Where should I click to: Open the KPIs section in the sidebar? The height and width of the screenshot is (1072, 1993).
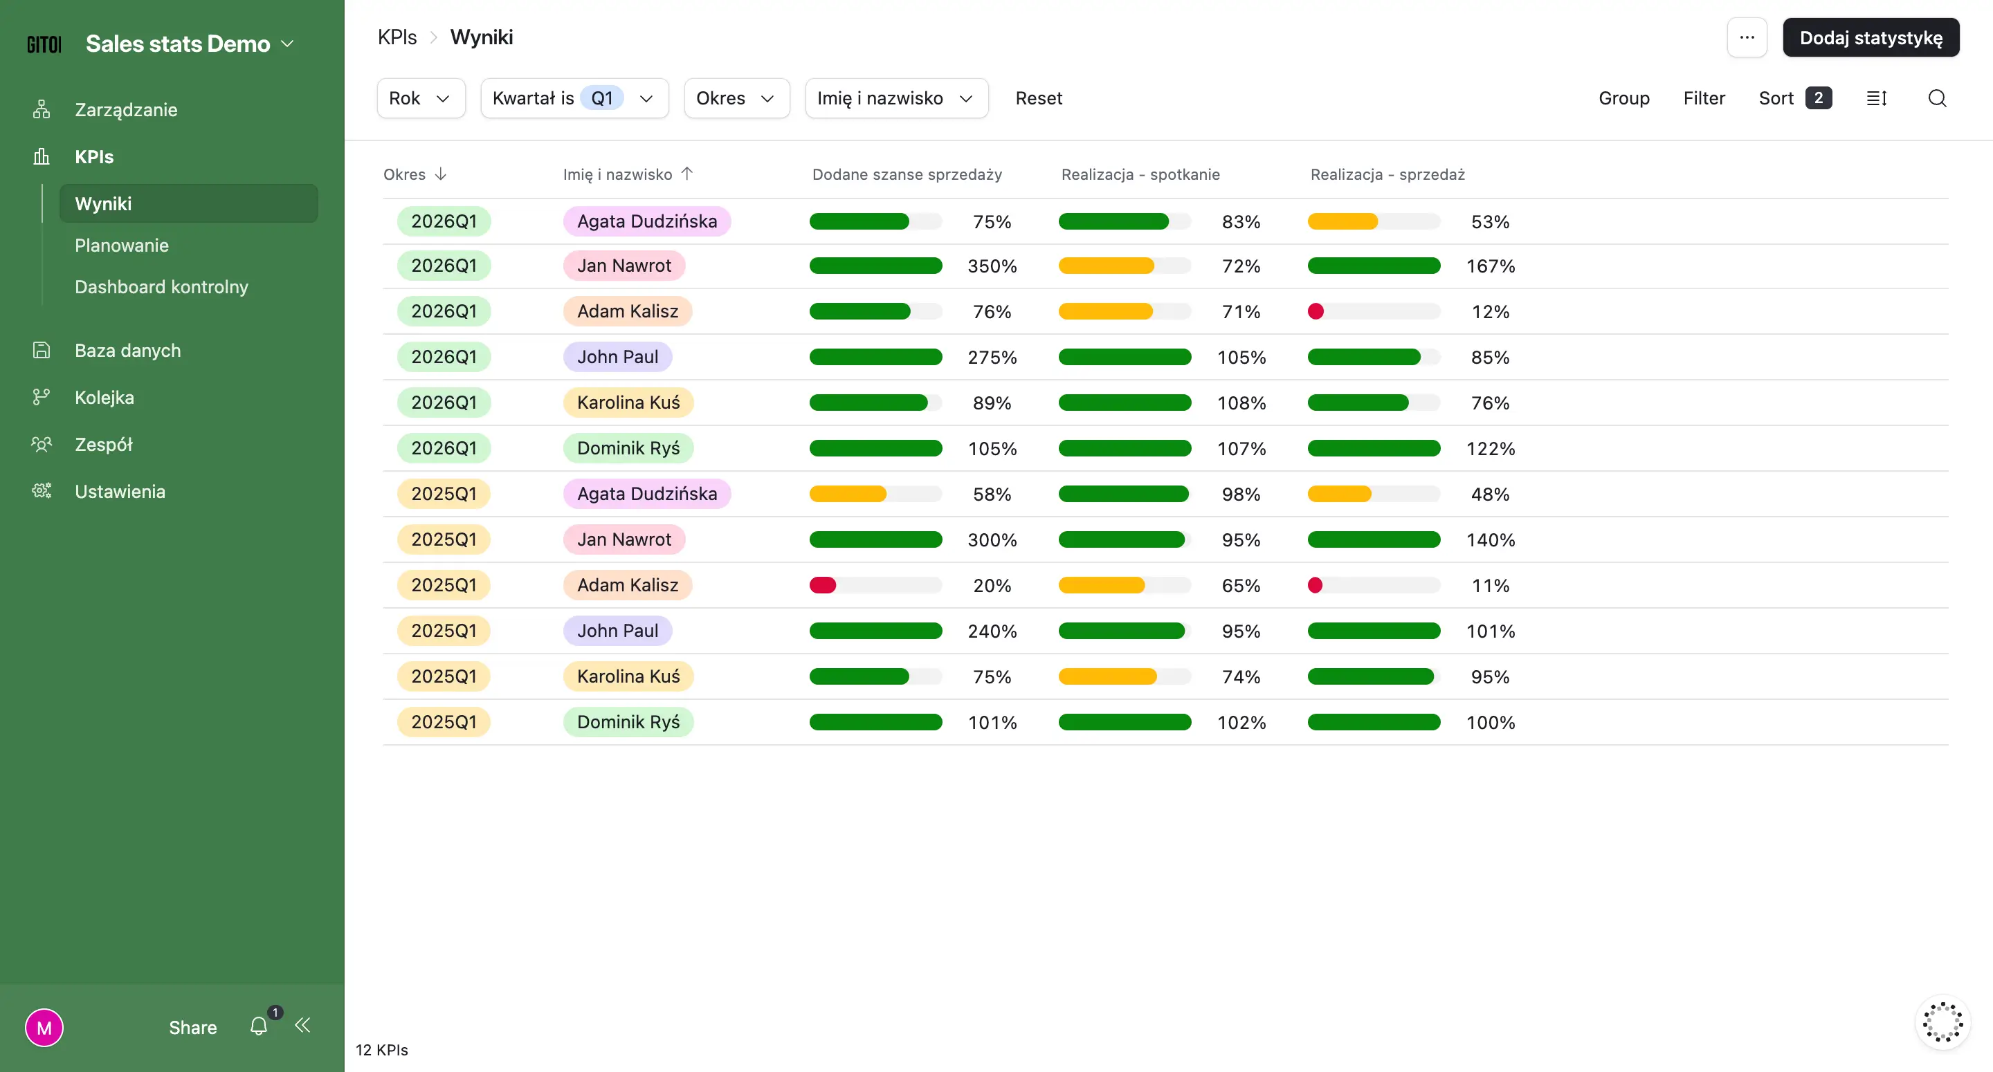pyautogui.click(x=93, y=156)
